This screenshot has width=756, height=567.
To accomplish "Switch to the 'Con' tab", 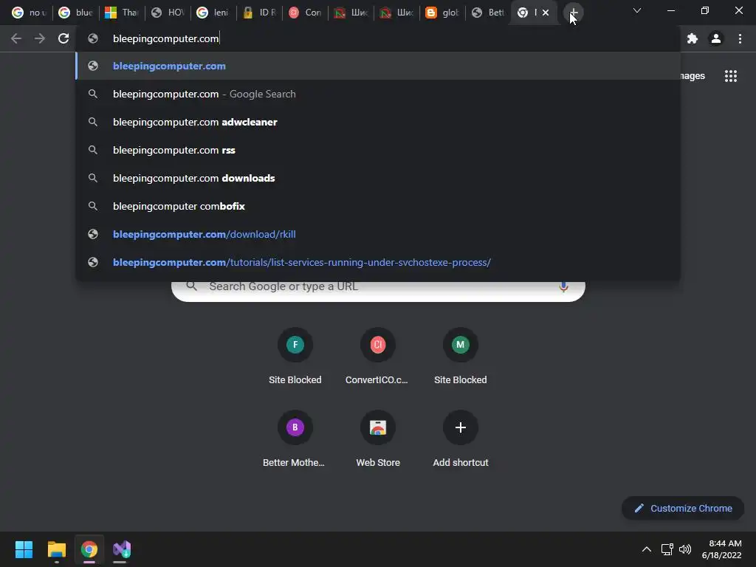I will 305,13.
